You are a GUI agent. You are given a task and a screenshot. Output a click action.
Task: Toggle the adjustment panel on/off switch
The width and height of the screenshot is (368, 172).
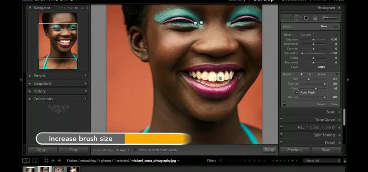coord(285,104)
